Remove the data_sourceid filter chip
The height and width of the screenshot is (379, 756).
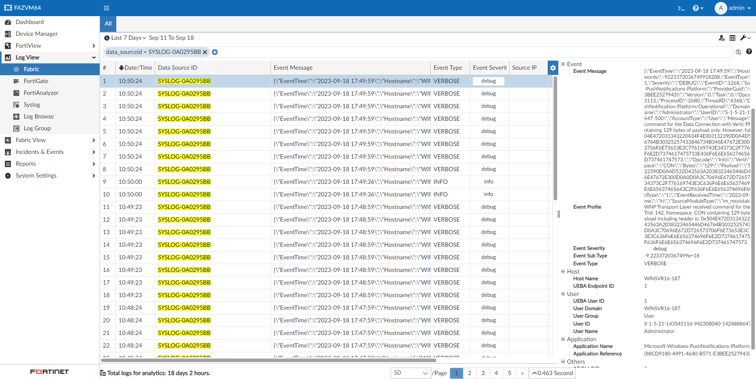pos(205,52)
